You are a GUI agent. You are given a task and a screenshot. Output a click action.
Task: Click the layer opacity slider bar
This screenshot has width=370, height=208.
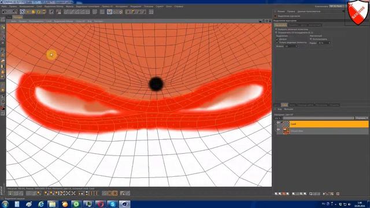tap(319, 118)
